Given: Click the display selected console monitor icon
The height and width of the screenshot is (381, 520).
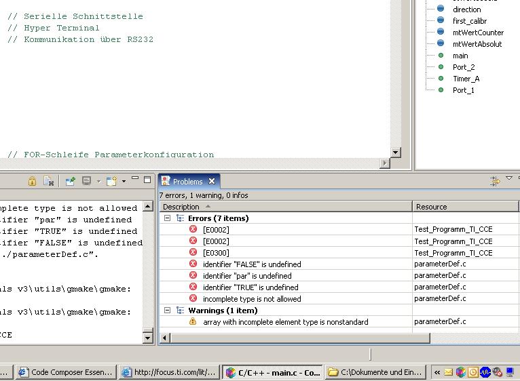Looking at the screenshot, I should 87,181.
